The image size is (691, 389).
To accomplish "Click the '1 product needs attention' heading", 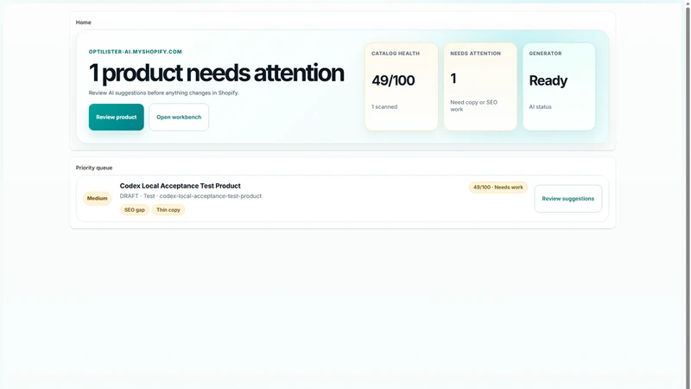I will (217, 73).
